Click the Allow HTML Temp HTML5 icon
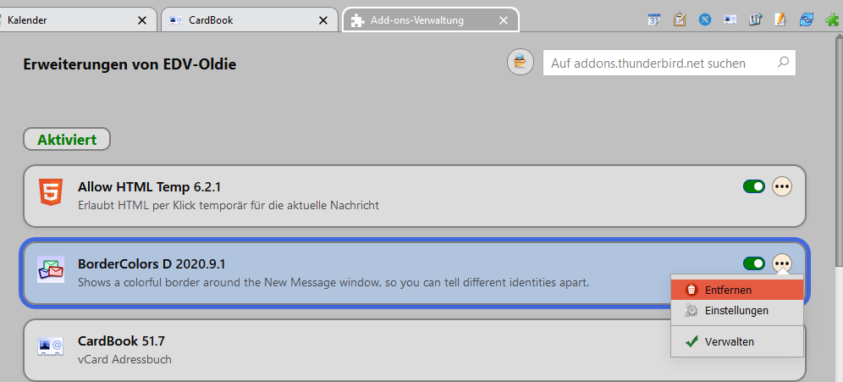843x382 pixels. [x=51, y=191]
